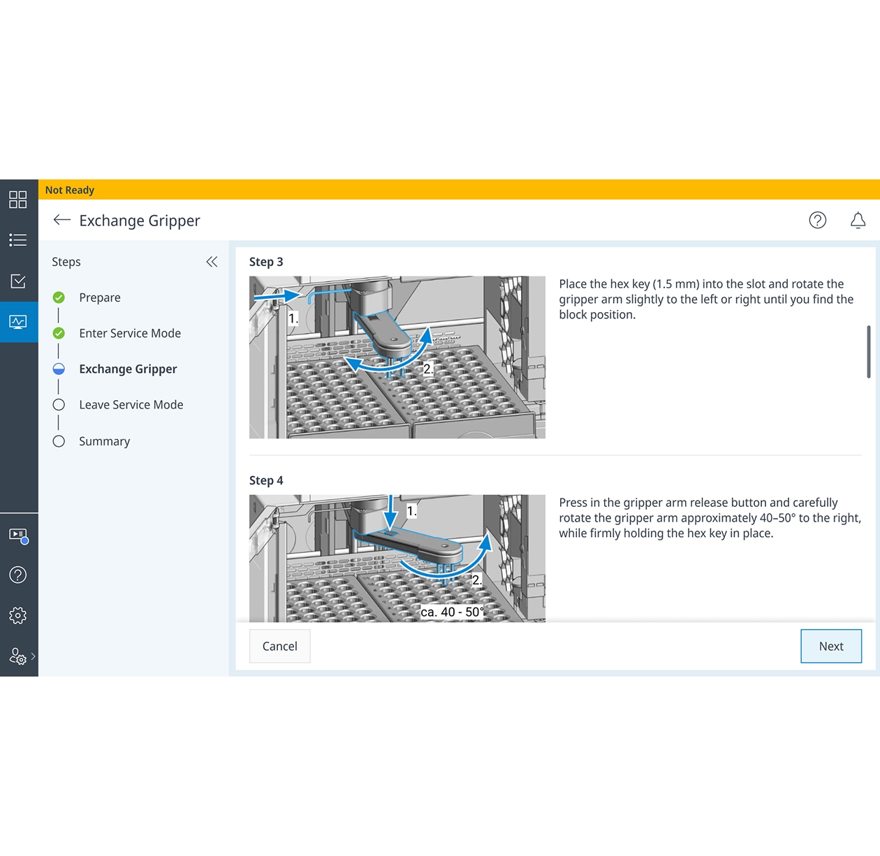Open help icon in the page header
The width and height of the screenshot is (880, 856).
click(x=817, y=221)
